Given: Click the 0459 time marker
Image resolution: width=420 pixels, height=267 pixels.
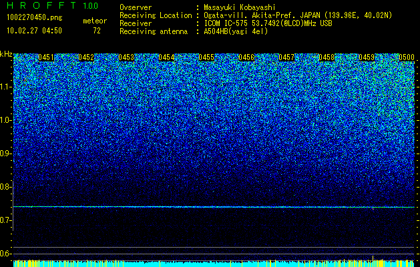Looking at the screenshot, I should [x=367, y=57].
